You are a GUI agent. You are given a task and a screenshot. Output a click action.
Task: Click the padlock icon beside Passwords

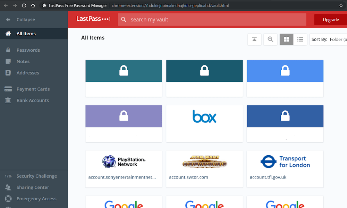pos(8,50)
